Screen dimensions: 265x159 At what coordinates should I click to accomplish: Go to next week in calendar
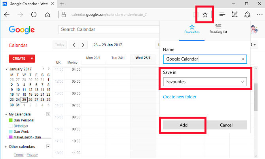[83, 45]
